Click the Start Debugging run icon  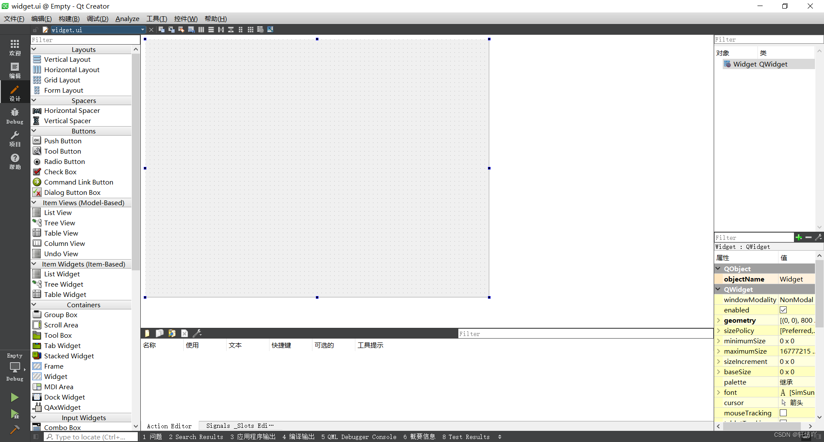pos(15,414)
